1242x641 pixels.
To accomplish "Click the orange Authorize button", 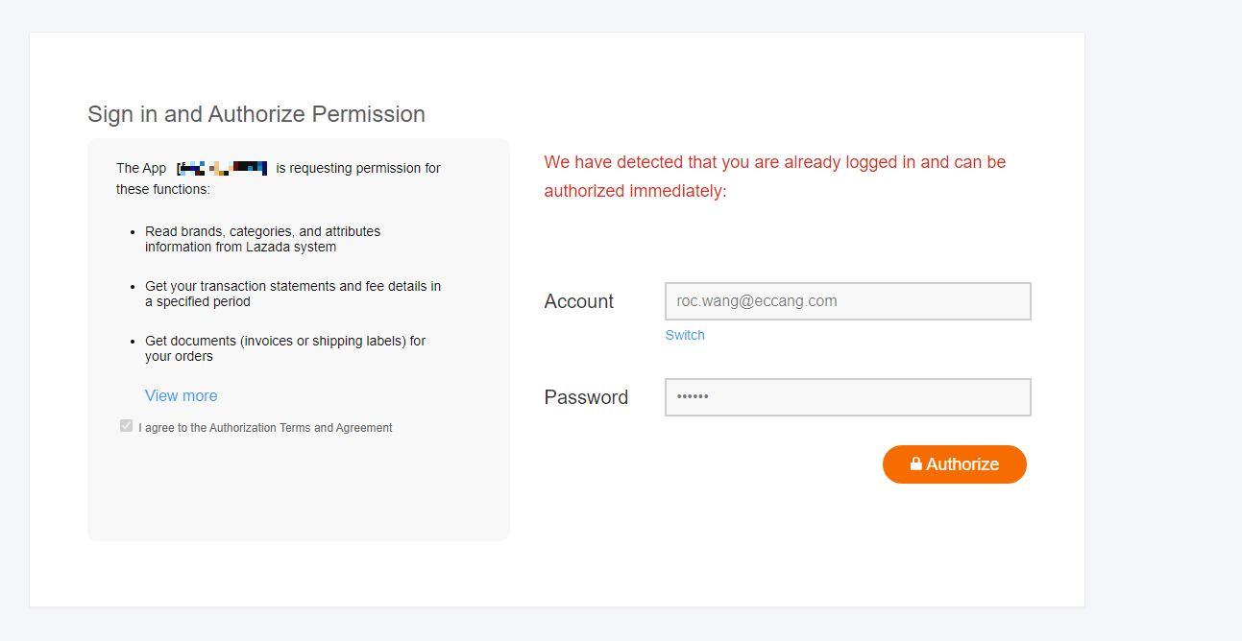I will tap(954, 464).
